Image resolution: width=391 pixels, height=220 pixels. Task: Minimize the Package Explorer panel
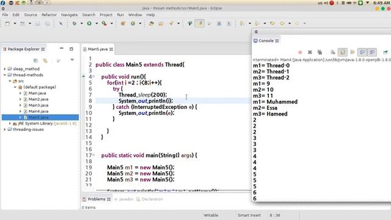tap(62, 48)
